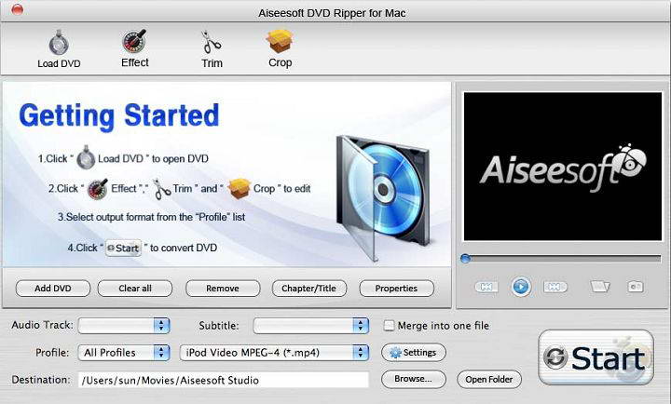Select the Trim scissors tool
Screen dimensions: 671x404
pyautogui.click(x=212, y=48)
